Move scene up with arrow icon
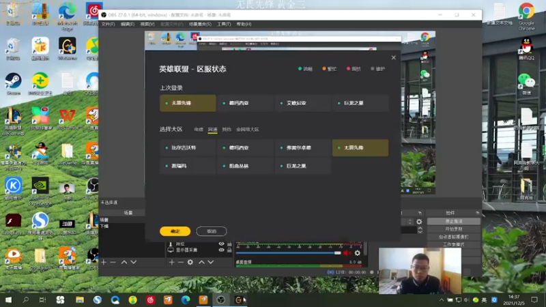Viewport: 546px width, 307px height. 124,262
